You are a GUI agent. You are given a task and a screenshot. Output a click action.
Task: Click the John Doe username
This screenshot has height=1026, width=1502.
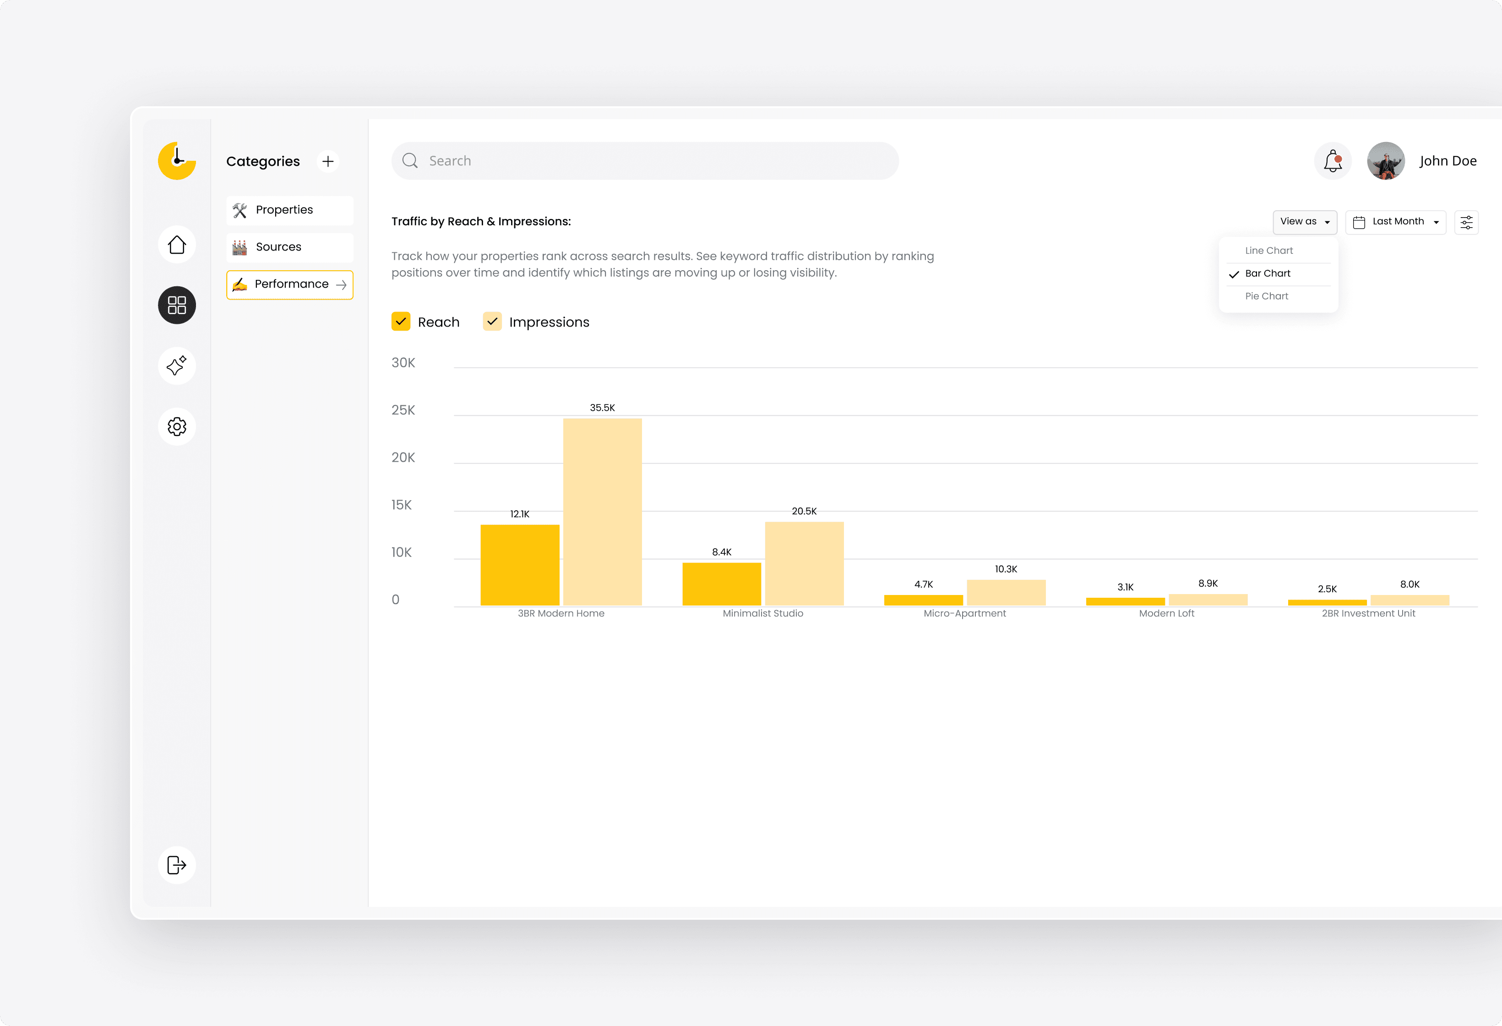pyautogui.click(x=1448, y=161)
